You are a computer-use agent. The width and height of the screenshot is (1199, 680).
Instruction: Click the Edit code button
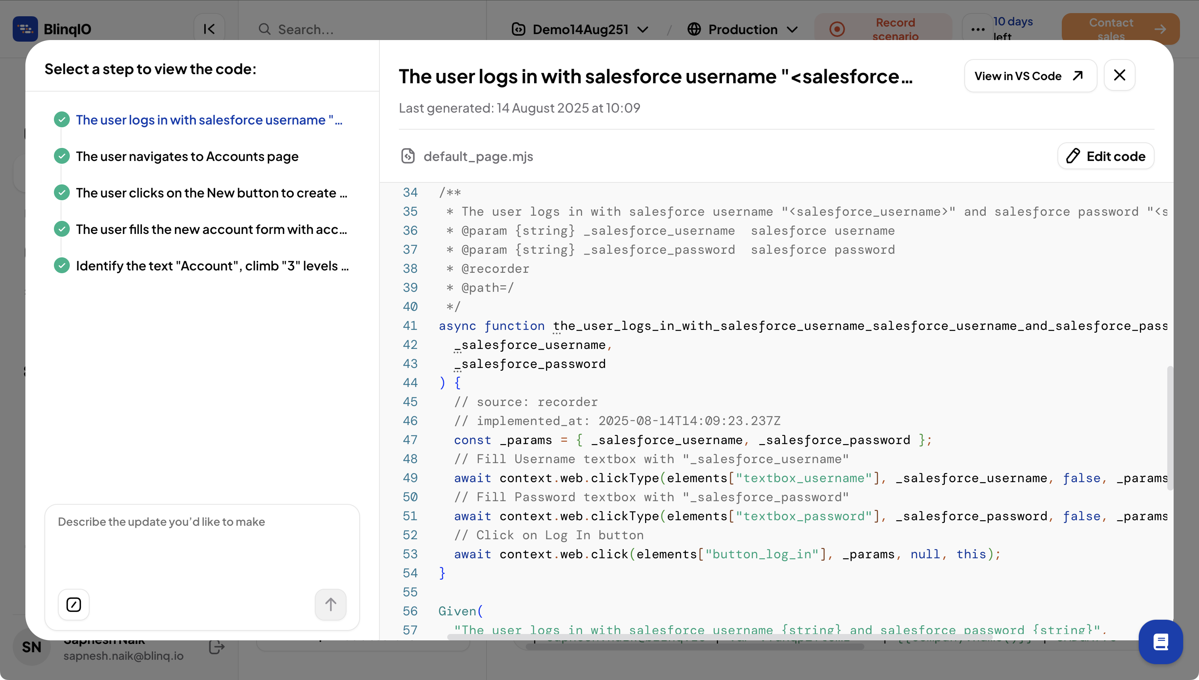pyautogui.click(x=1105, y=156)
